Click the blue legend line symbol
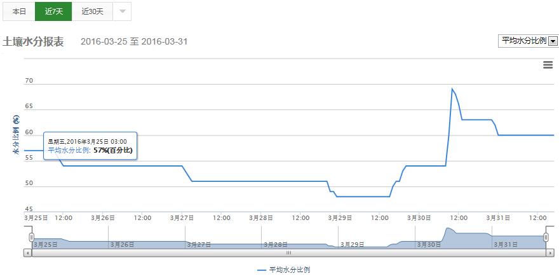Image resolution: width=559 pixels, height=276 pixels. (262, 270)
